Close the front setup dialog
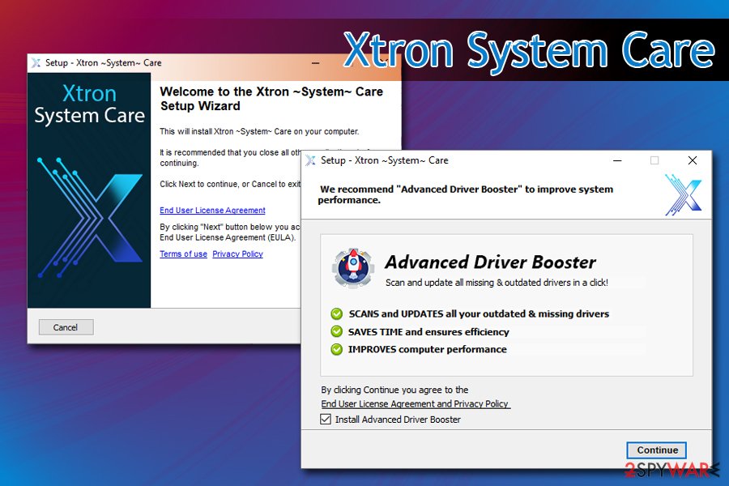 (693, 160)
